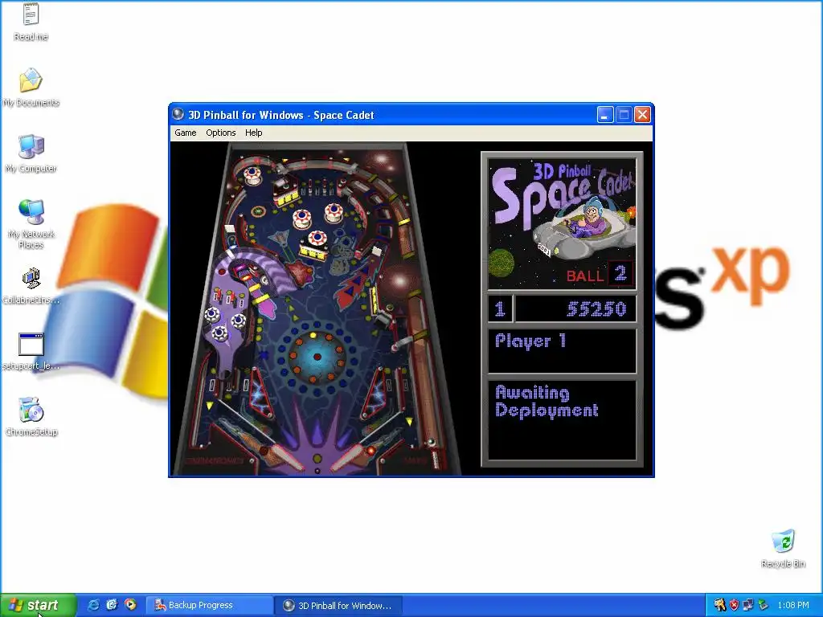
Task: Launch Internet Explorer from quick launch
Action: [x=93, y=605]
